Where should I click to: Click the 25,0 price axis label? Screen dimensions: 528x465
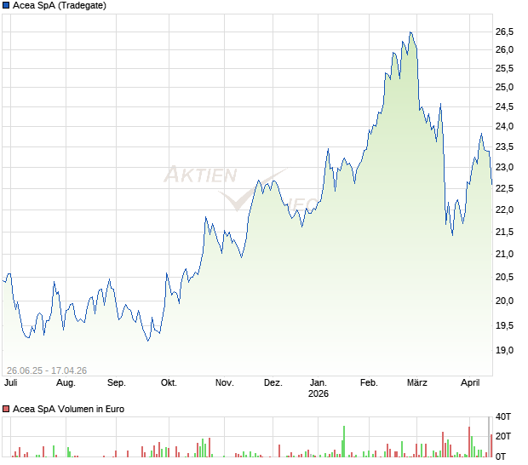click(x=504, y=87)
